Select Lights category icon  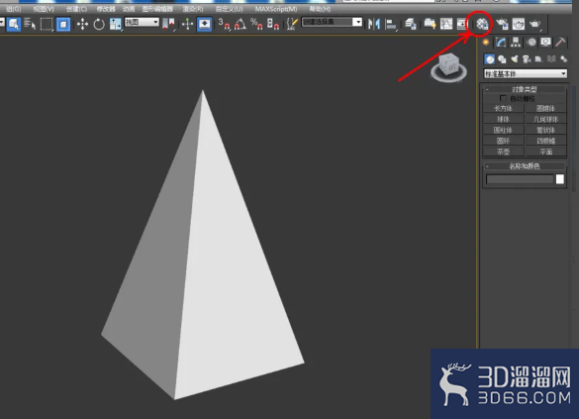(514, 59)
